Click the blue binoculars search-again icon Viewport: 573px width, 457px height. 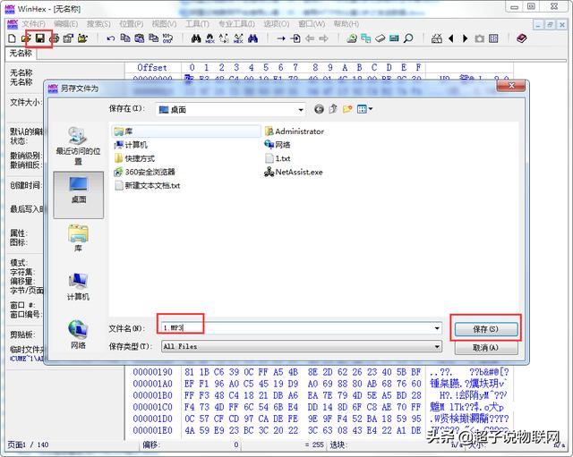(252, 38)
